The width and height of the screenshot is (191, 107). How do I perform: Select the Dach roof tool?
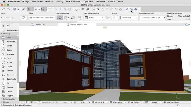[x=9, y=58]
